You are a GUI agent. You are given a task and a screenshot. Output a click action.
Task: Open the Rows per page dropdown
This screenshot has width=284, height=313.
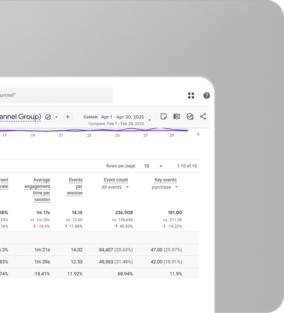[153, 166]
